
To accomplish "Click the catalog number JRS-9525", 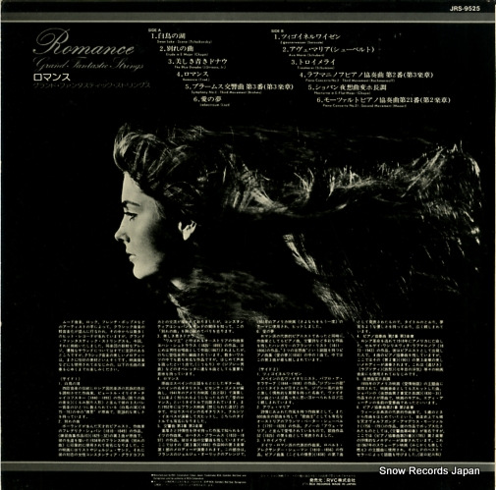I will coord(465,9).
